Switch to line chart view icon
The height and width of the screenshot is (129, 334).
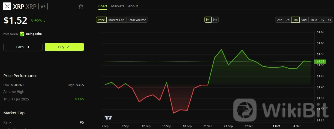pyautogui.click(x=208, y=20)
